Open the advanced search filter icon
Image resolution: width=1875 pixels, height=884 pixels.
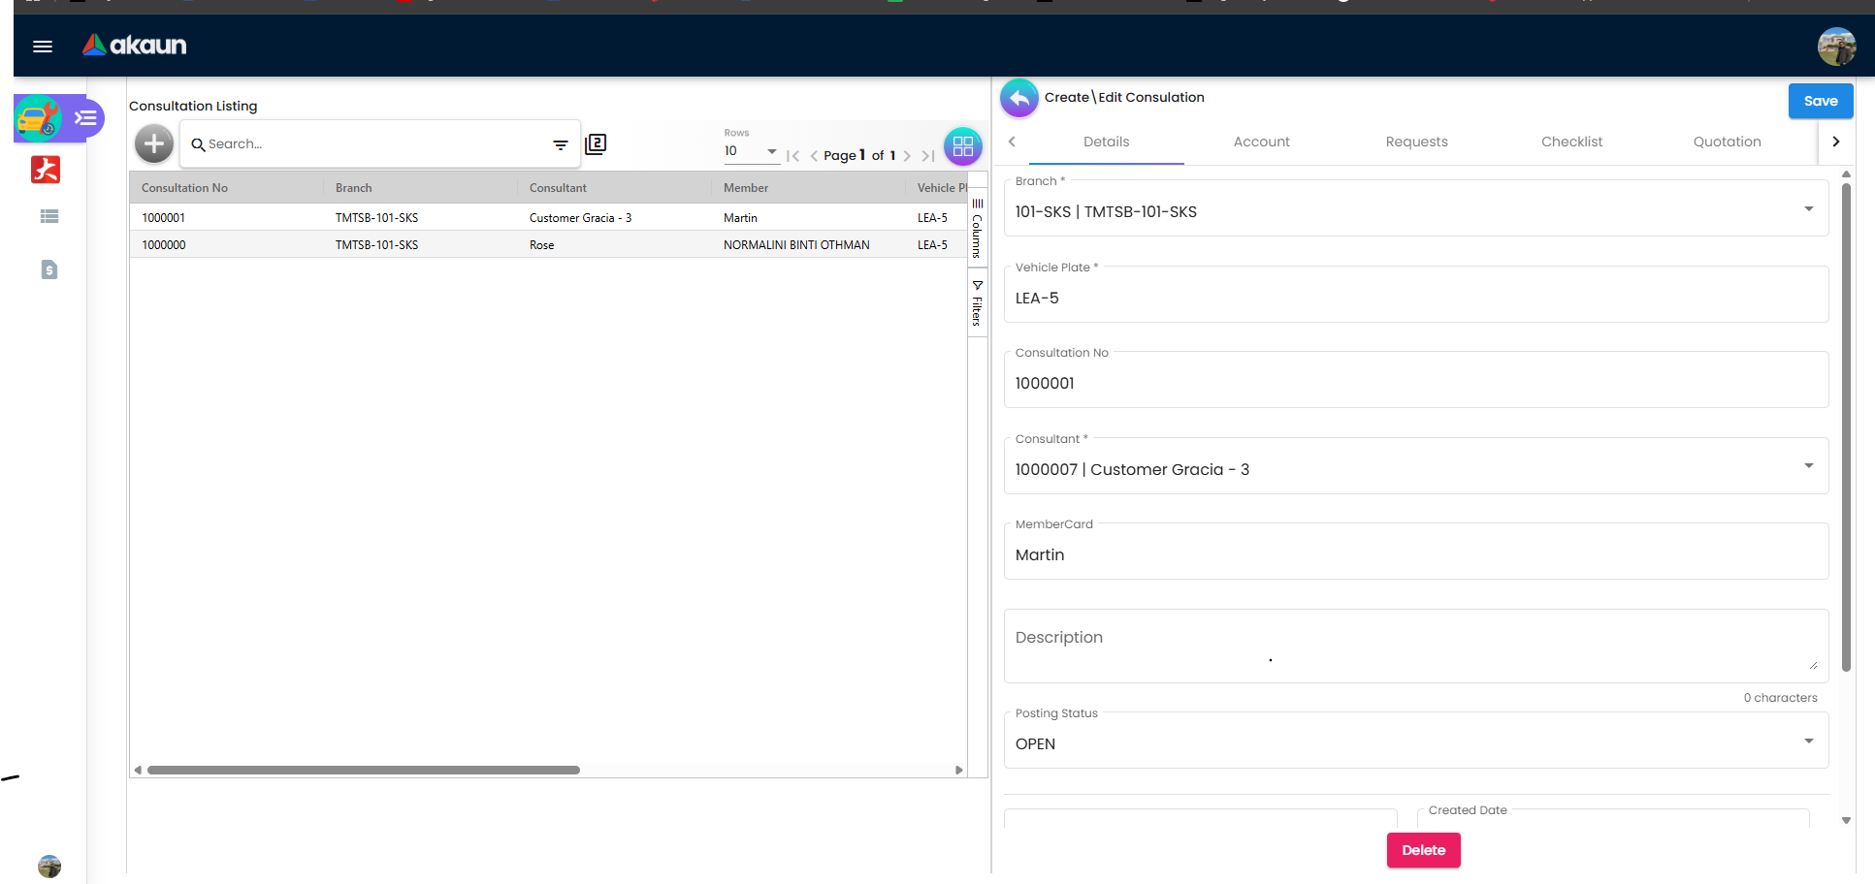[561, 144]
